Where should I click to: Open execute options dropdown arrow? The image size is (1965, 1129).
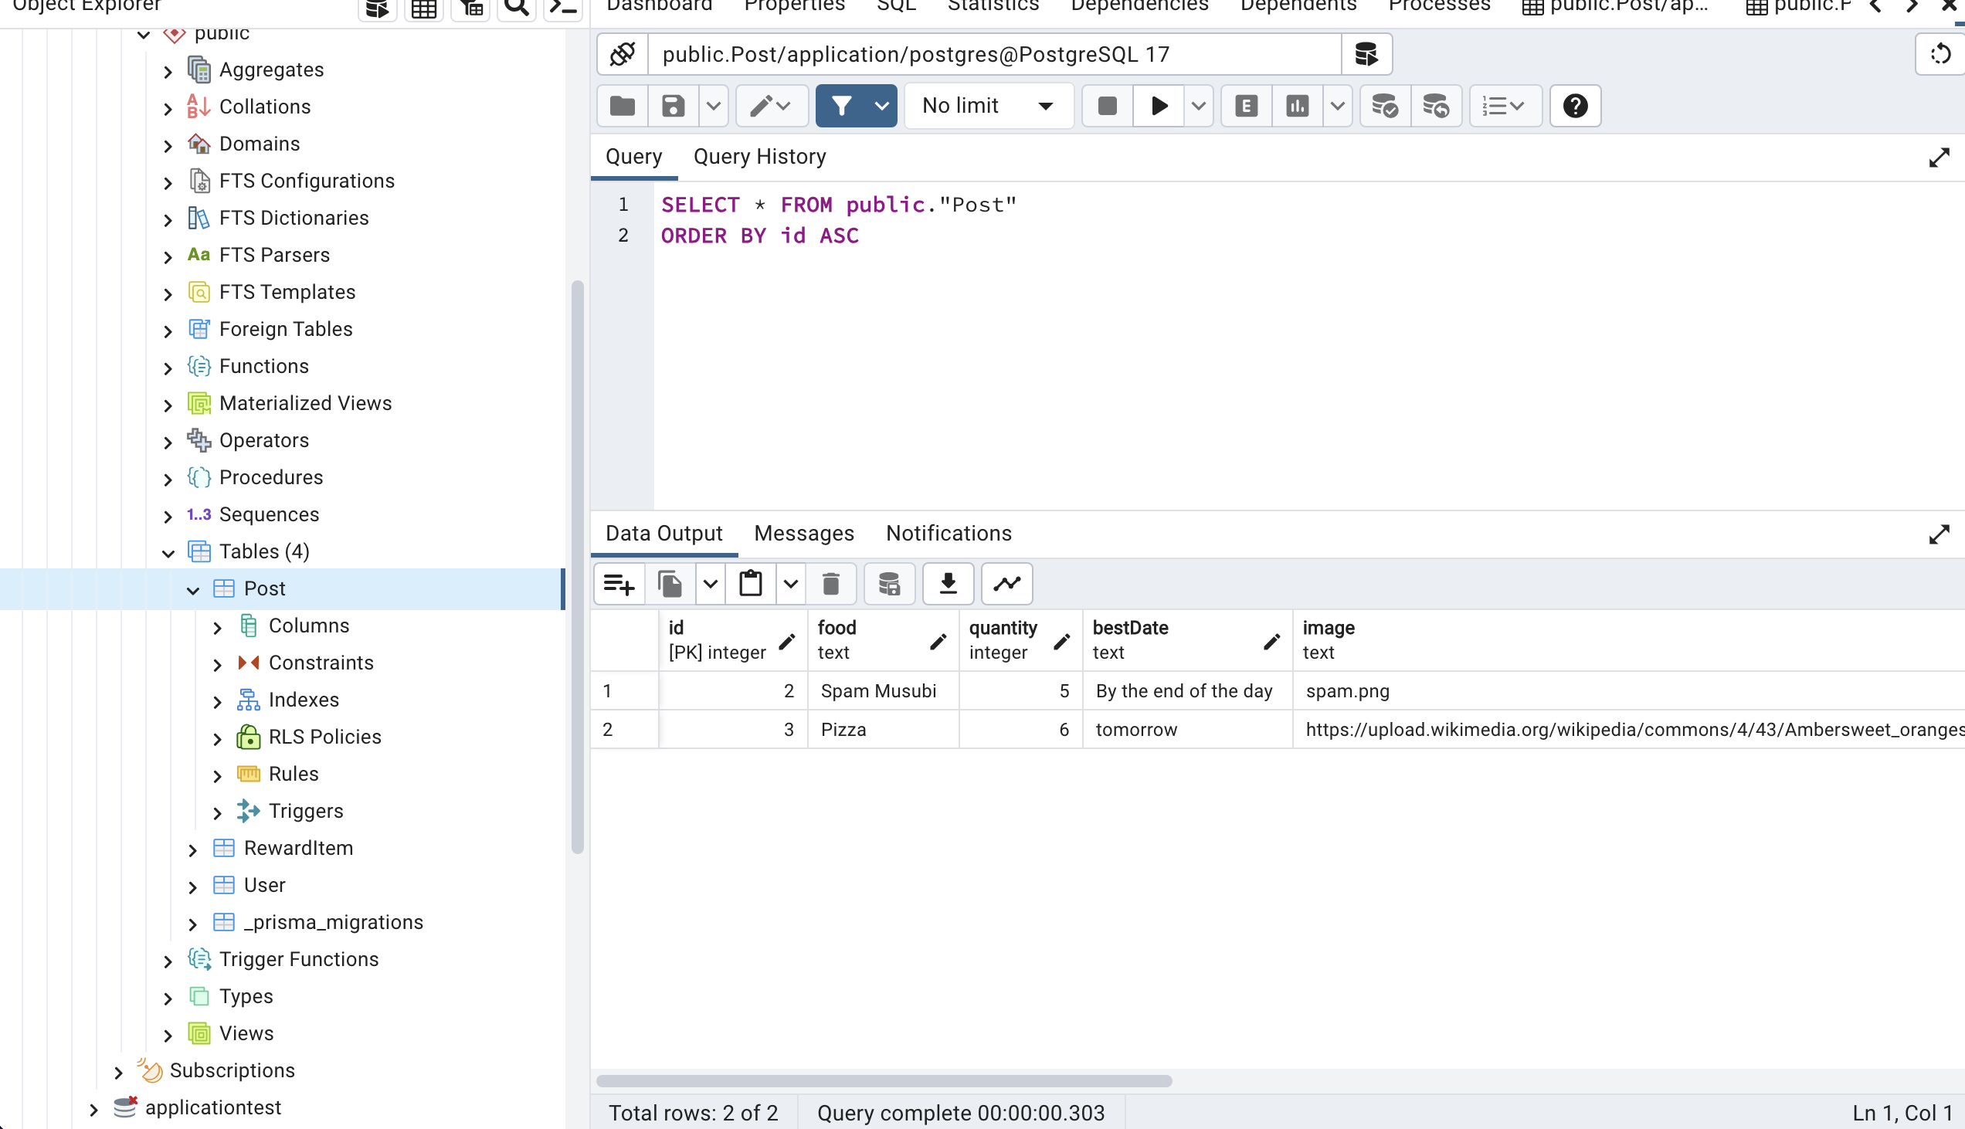[x=1198, y=106]
